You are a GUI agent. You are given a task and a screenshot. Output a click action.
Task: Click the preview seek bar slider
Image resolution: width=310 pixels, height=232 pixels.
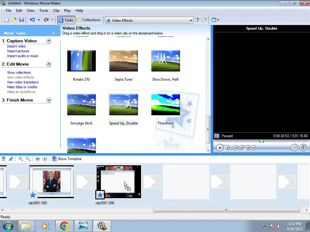[262, 141]
